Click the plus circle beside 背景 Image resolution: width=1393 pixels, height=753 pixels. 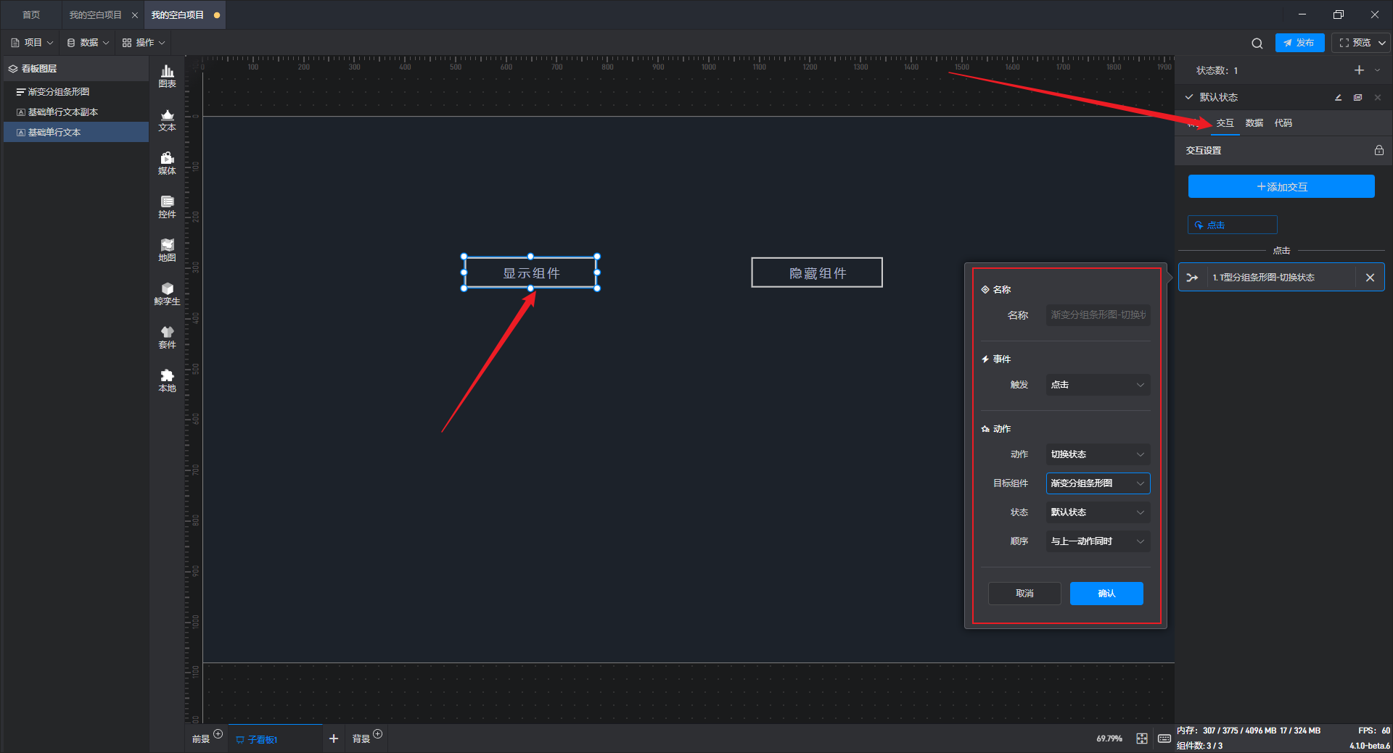point(377,734)
